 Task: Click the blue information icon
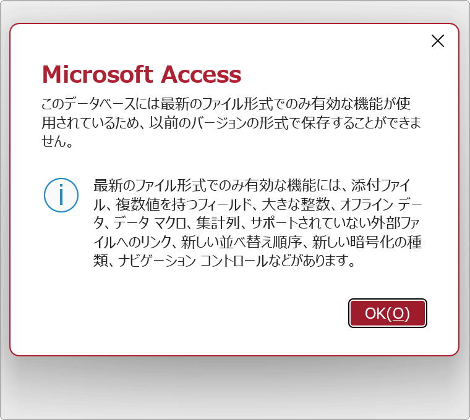[x=61, y=195]
